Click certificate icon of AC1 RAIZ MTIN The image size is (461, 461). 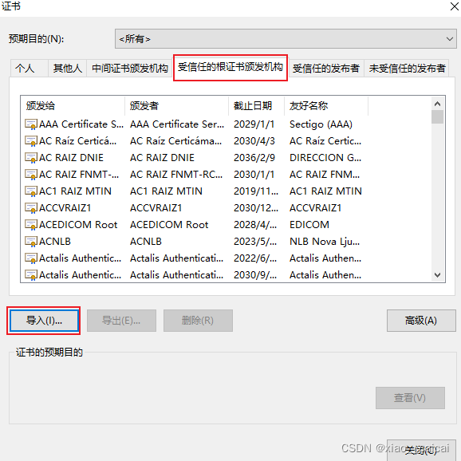pyautogui.click(x=31, y=191)
